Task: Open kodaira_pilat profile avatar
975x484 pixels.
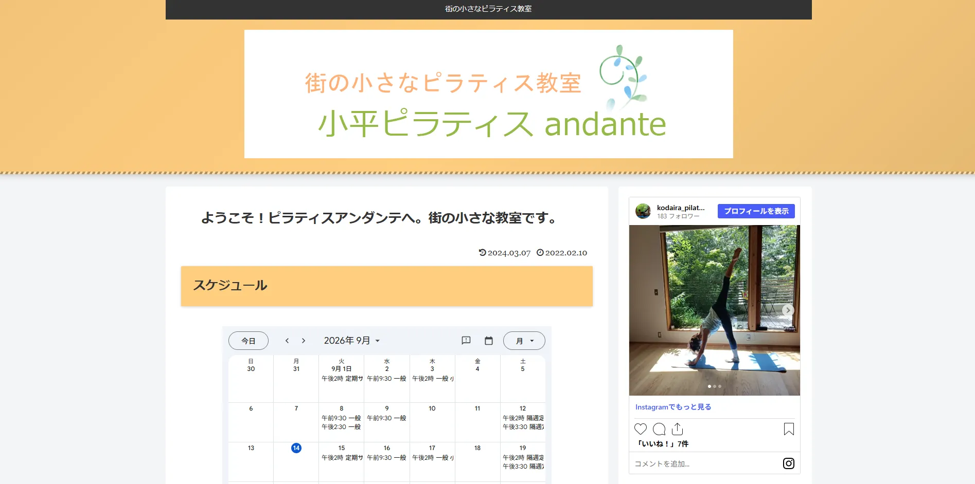Action: coord(643,211)
